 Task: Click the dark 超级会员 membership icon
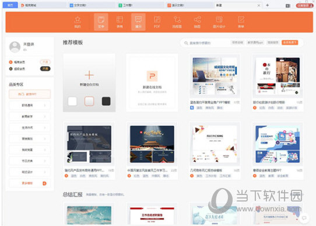[10, 69]
